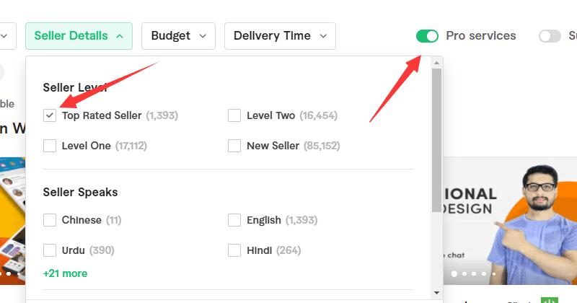Image resolution: width=577 pixels, height=303 pixels.
Task: Enable the toggle right of Pro services
Action: pyautogui.click(x=550, y=36)
